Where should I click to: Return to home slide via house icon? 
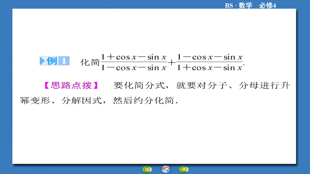click(165, 169)
